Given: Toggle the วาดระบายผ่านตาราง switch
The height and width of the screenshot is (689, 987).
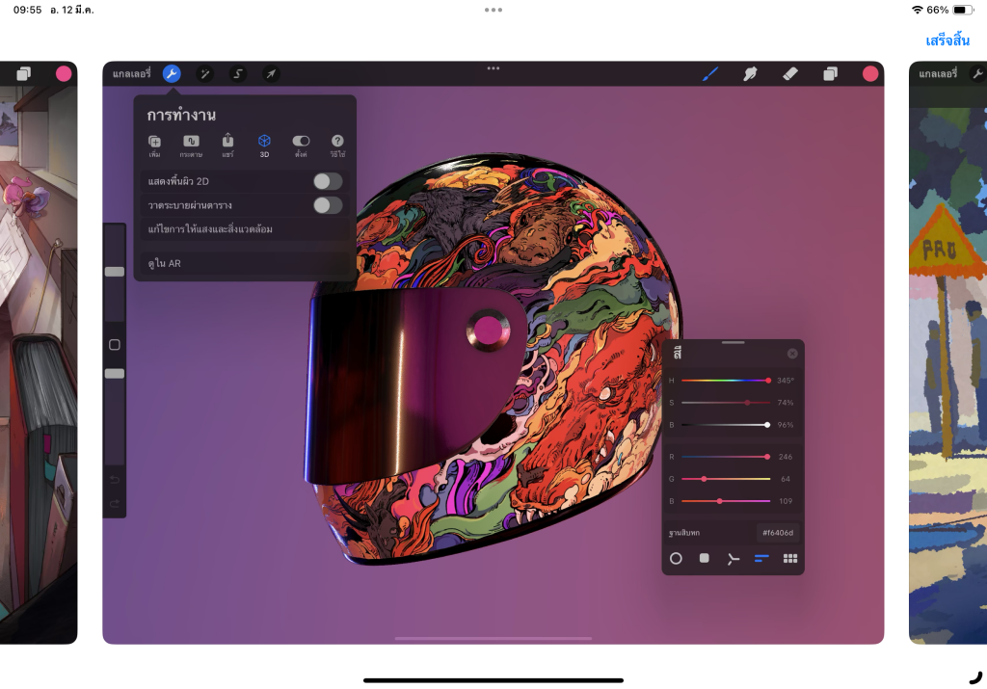Looking at the screenshot, I should click(328, 205).
